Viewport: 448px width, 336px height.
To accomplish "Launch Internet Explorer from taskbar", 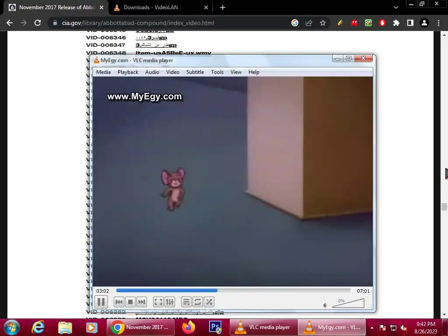I will tap(38, 327).
